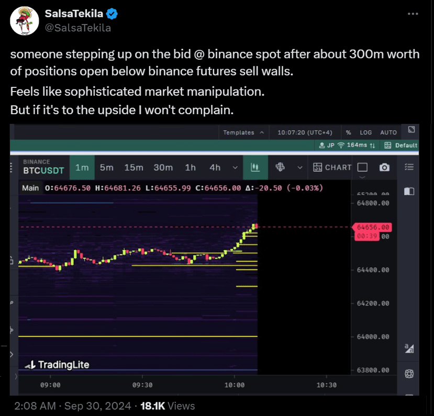Switch to the 15m timeframe

(x=133, y=167)
